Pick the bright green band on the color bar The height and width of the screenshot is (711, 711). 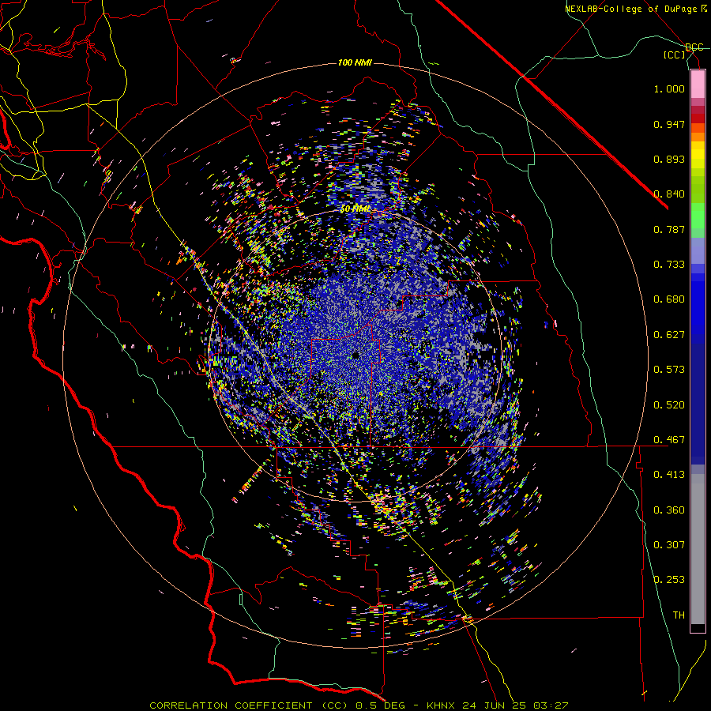pyautogui.click(x=698, y=216)
